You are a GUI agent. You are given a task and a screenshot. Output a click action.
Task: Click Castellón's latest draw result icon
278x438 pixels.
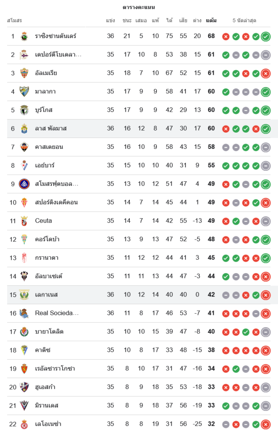pyautogui.click(x=266, y=147)
